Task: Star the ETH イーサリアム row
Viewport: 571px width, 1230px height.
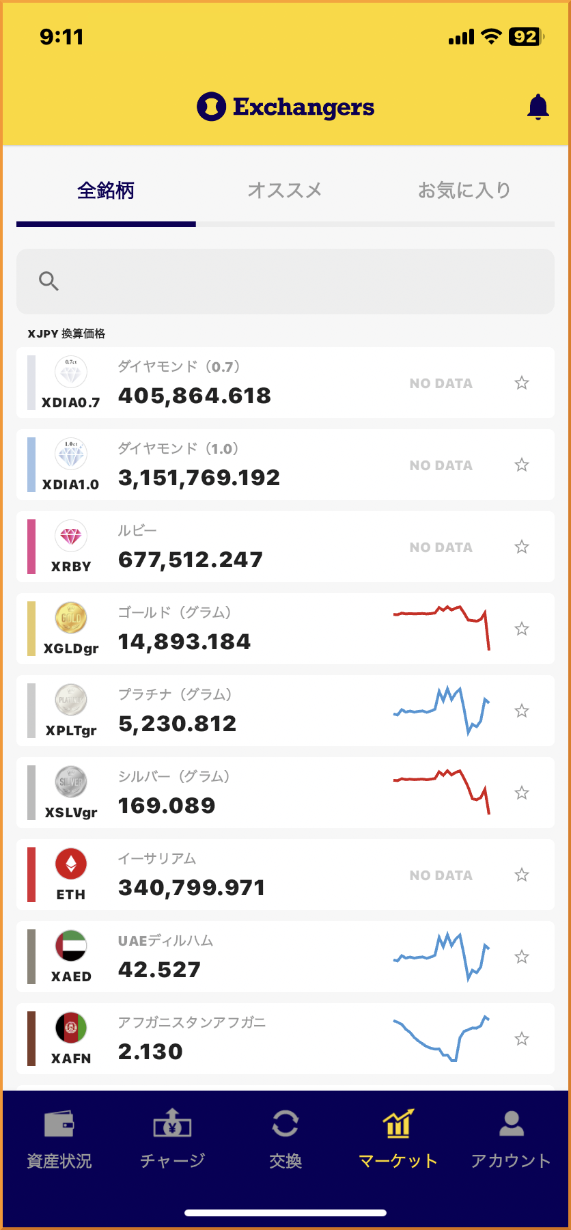Action: pos(522,875)
